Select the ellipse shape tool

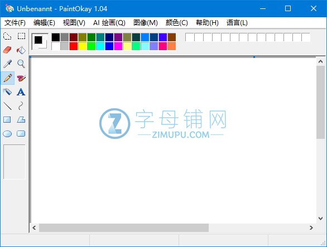tap(7, 134)
